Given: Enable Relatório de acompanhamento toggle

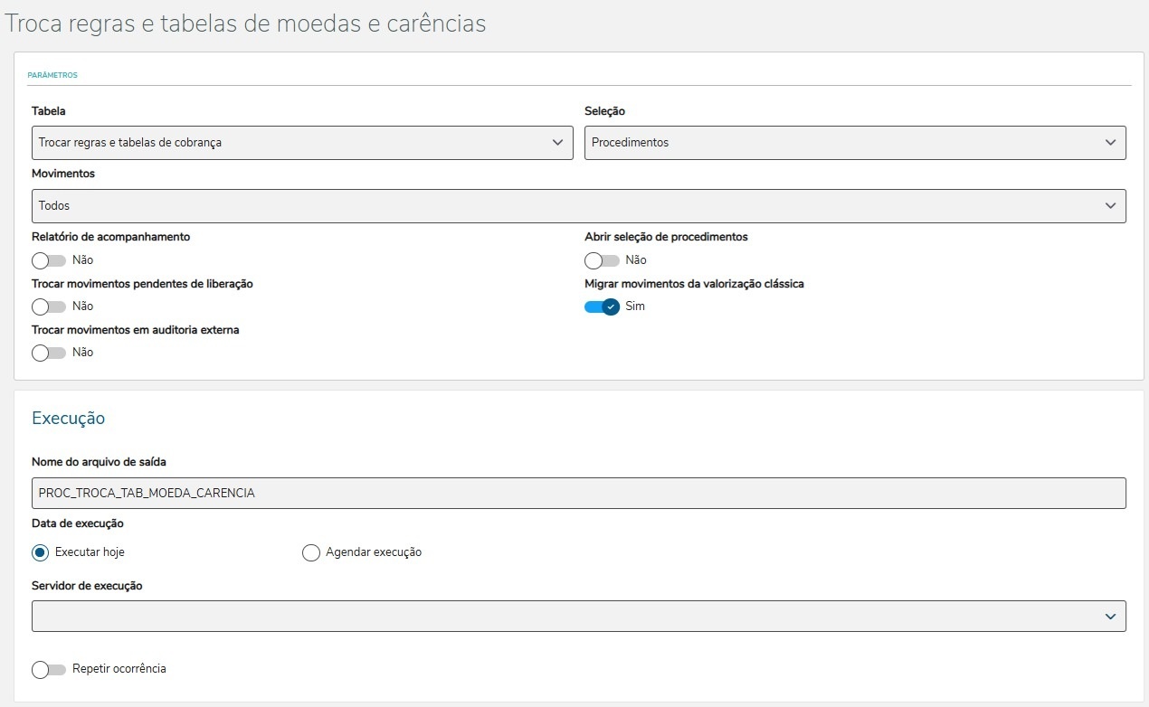Looking at the screenshot, I should (49, 260).
